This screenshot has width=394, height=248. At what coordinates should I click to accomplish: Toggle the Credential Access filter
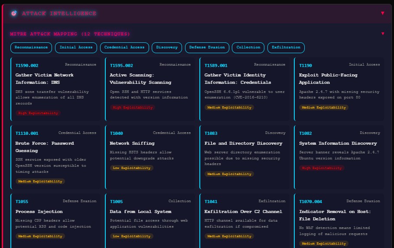[x=124, y=48]
